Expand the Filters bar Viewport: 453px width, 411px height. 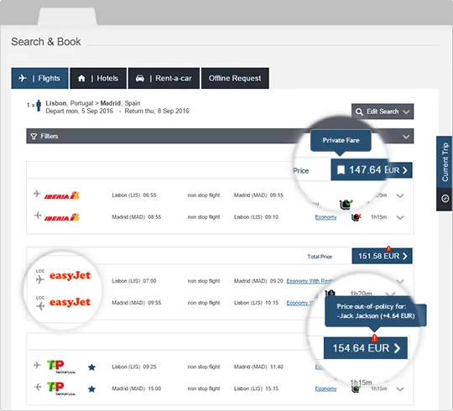point(220,136)
